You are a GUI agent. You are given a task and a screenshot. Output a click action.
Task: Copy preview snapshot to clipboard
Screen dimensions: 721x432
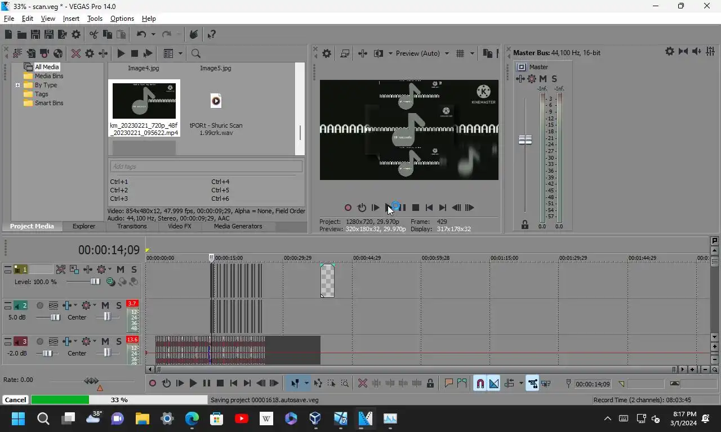pyautogui.click(x=488, y=53)
